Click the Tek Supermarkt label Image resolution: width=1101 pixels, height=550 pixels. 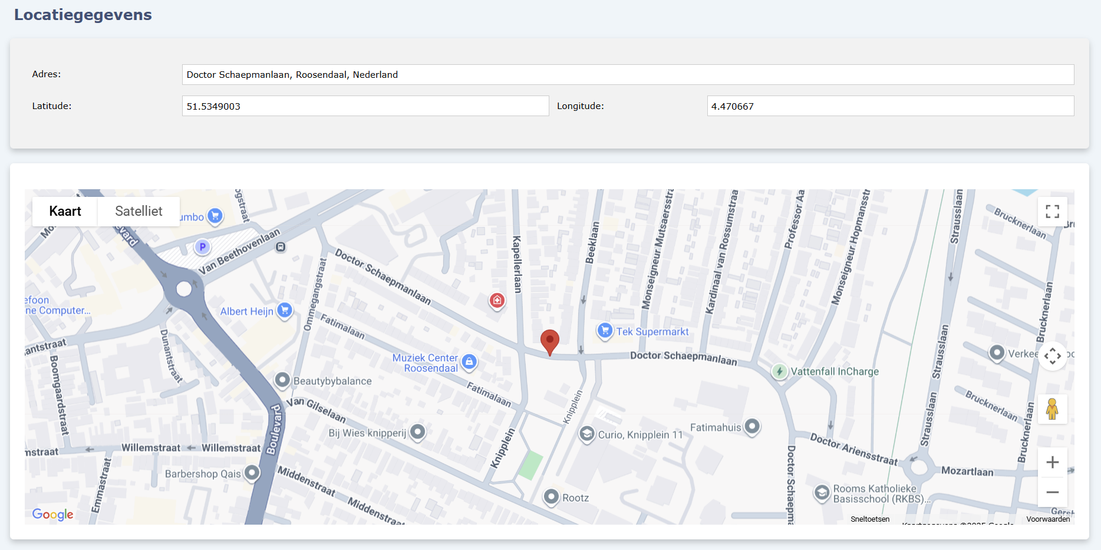652,331
